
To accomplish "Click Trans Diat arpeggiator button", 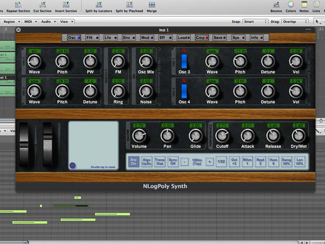I will pyautogui.click(x=160, y=161).
